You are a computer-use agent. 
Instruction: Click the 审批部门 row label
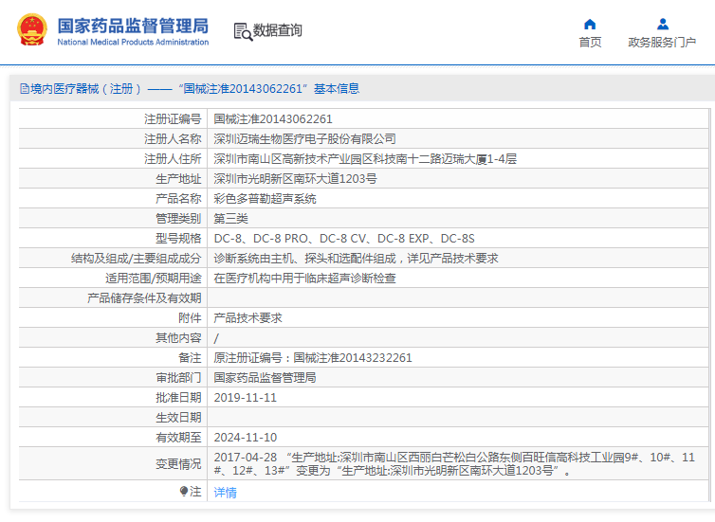[x=178, y=378]
